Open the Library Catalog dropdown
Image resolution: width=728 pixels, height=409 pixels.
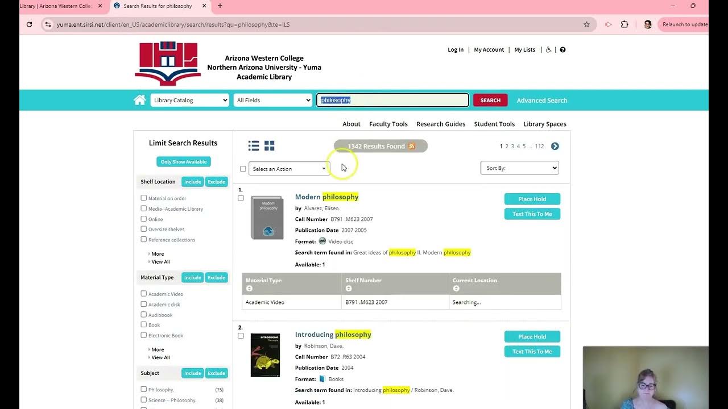click(x=189, y=100)
